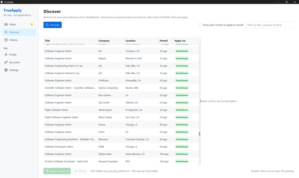Click the Emeryville, CA location cell

click(x=133, y=80)
